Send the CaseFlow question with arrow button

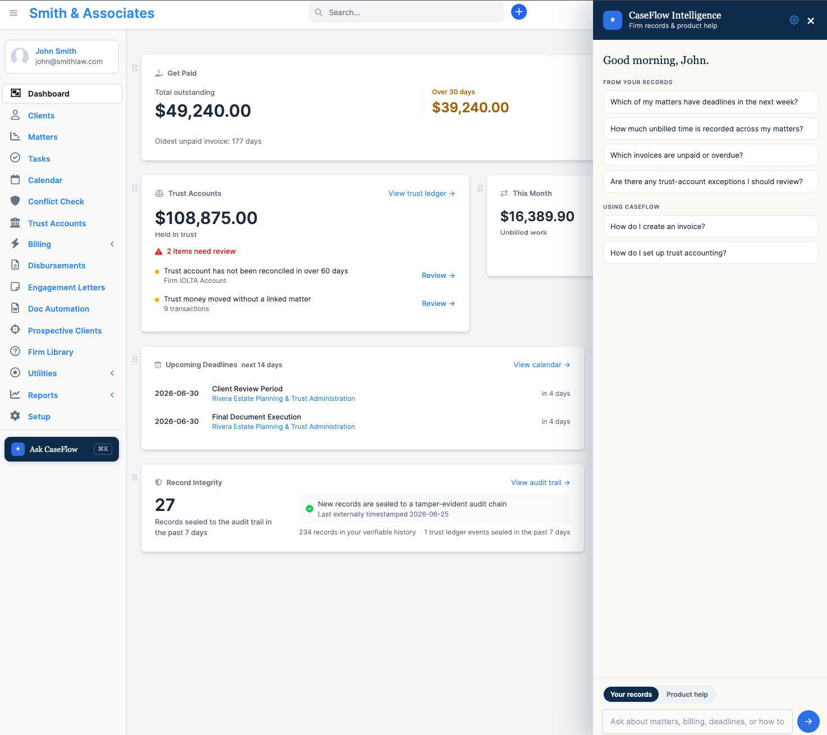pyautogui.click(x=808, y=722)
